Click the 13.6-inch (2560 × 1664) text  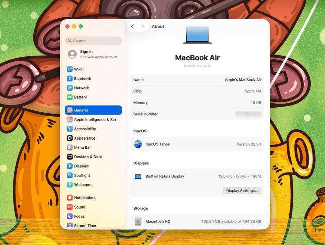tap(240, 176)
